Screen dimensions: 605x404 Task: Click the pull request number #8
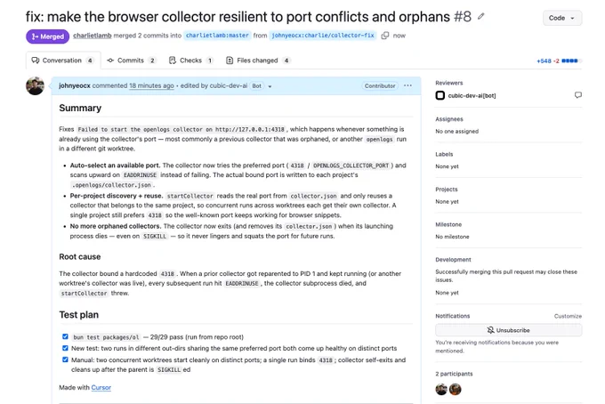point(463,17)
